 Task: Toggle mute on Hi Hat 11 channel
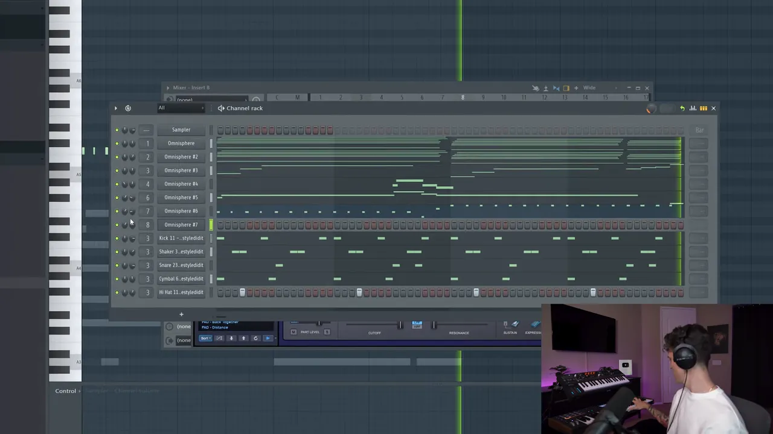(117, 292)
